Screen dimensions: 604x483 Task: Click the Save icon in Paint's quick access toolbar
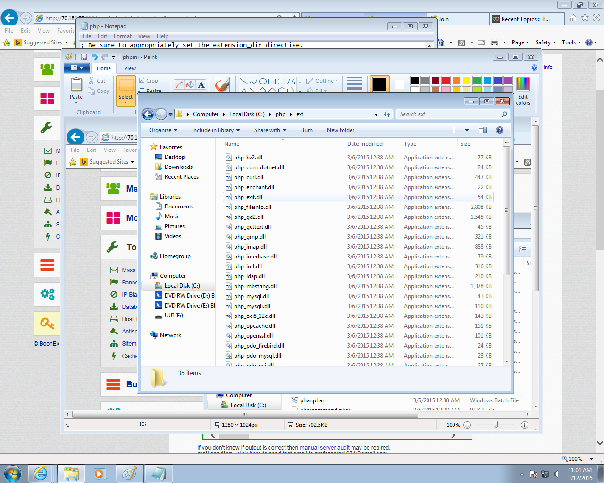pyautogui.click(x=84, y=57)
